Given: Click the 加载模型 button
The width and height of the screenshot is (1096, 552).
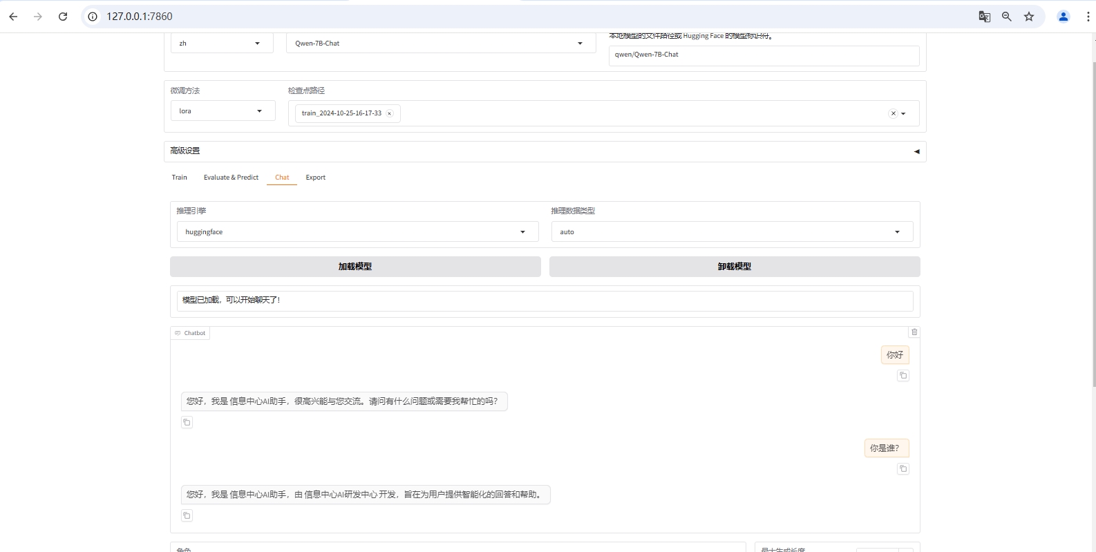Looking at the screenshot, I should pyautogui.click(x=355, y=267).
